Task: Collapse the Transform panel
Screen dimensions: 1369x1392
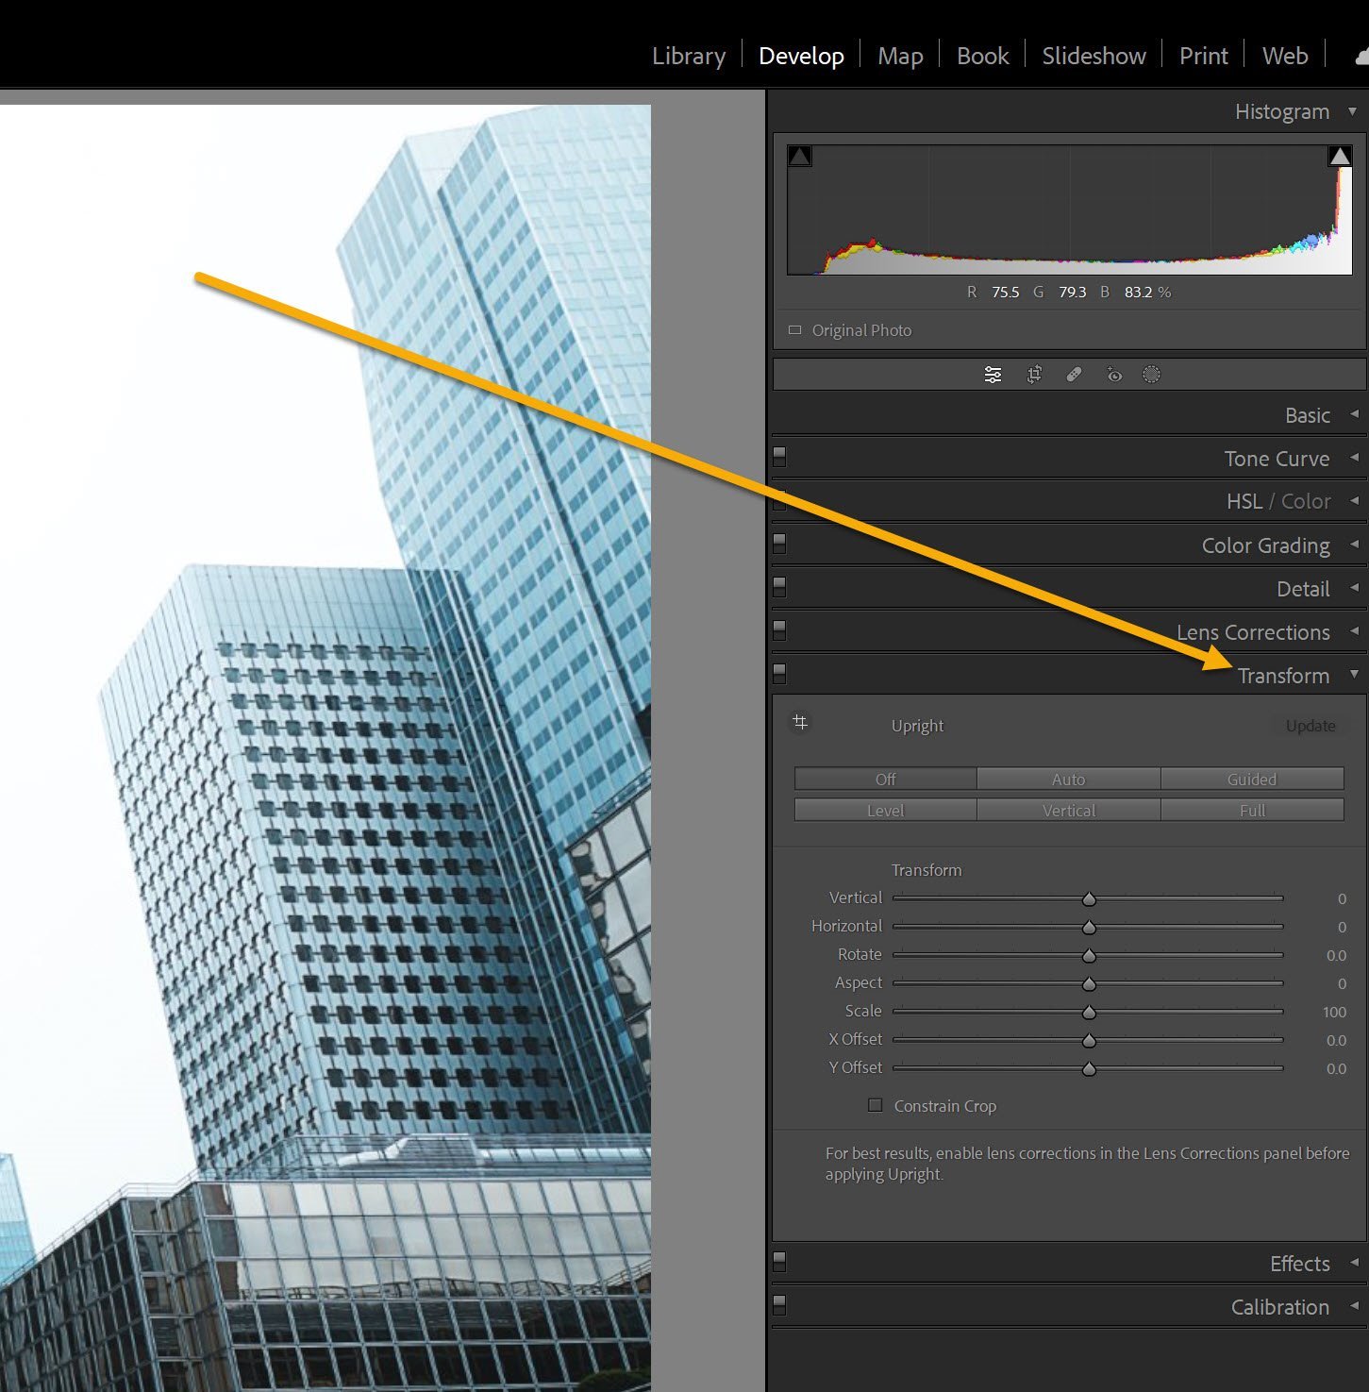Action: [1356, 675]
